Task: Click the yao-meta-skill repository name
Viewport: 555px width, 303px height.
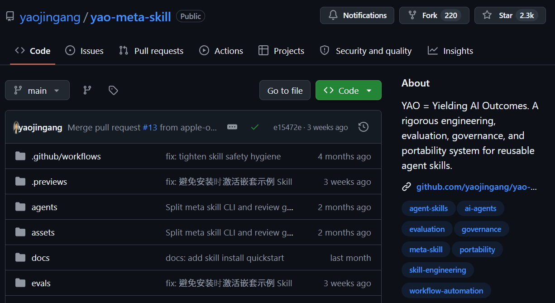Action: tap(131, 17)
